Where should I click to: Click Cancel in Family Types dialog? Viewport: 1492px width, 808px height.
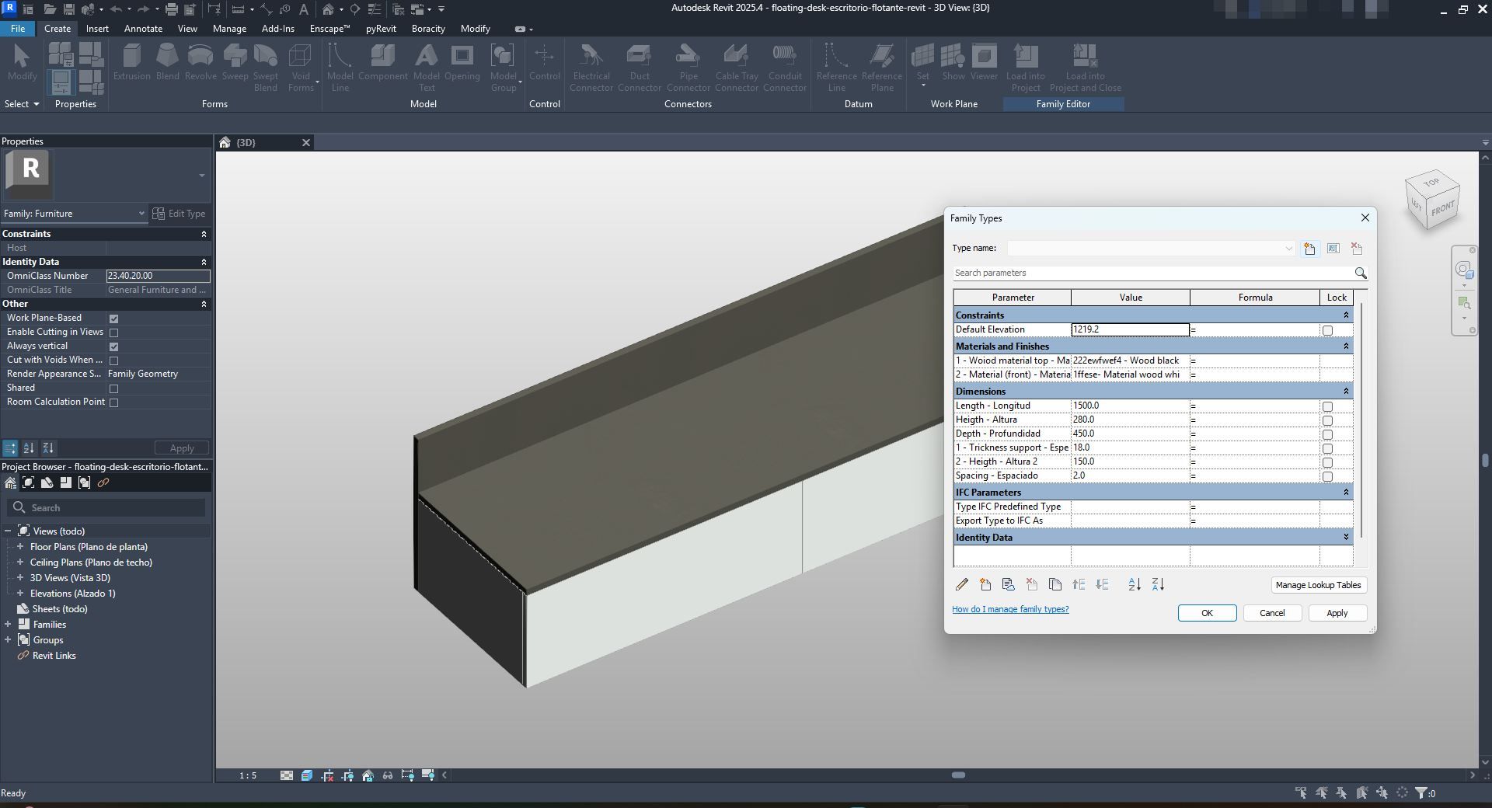click(1272, 613)
